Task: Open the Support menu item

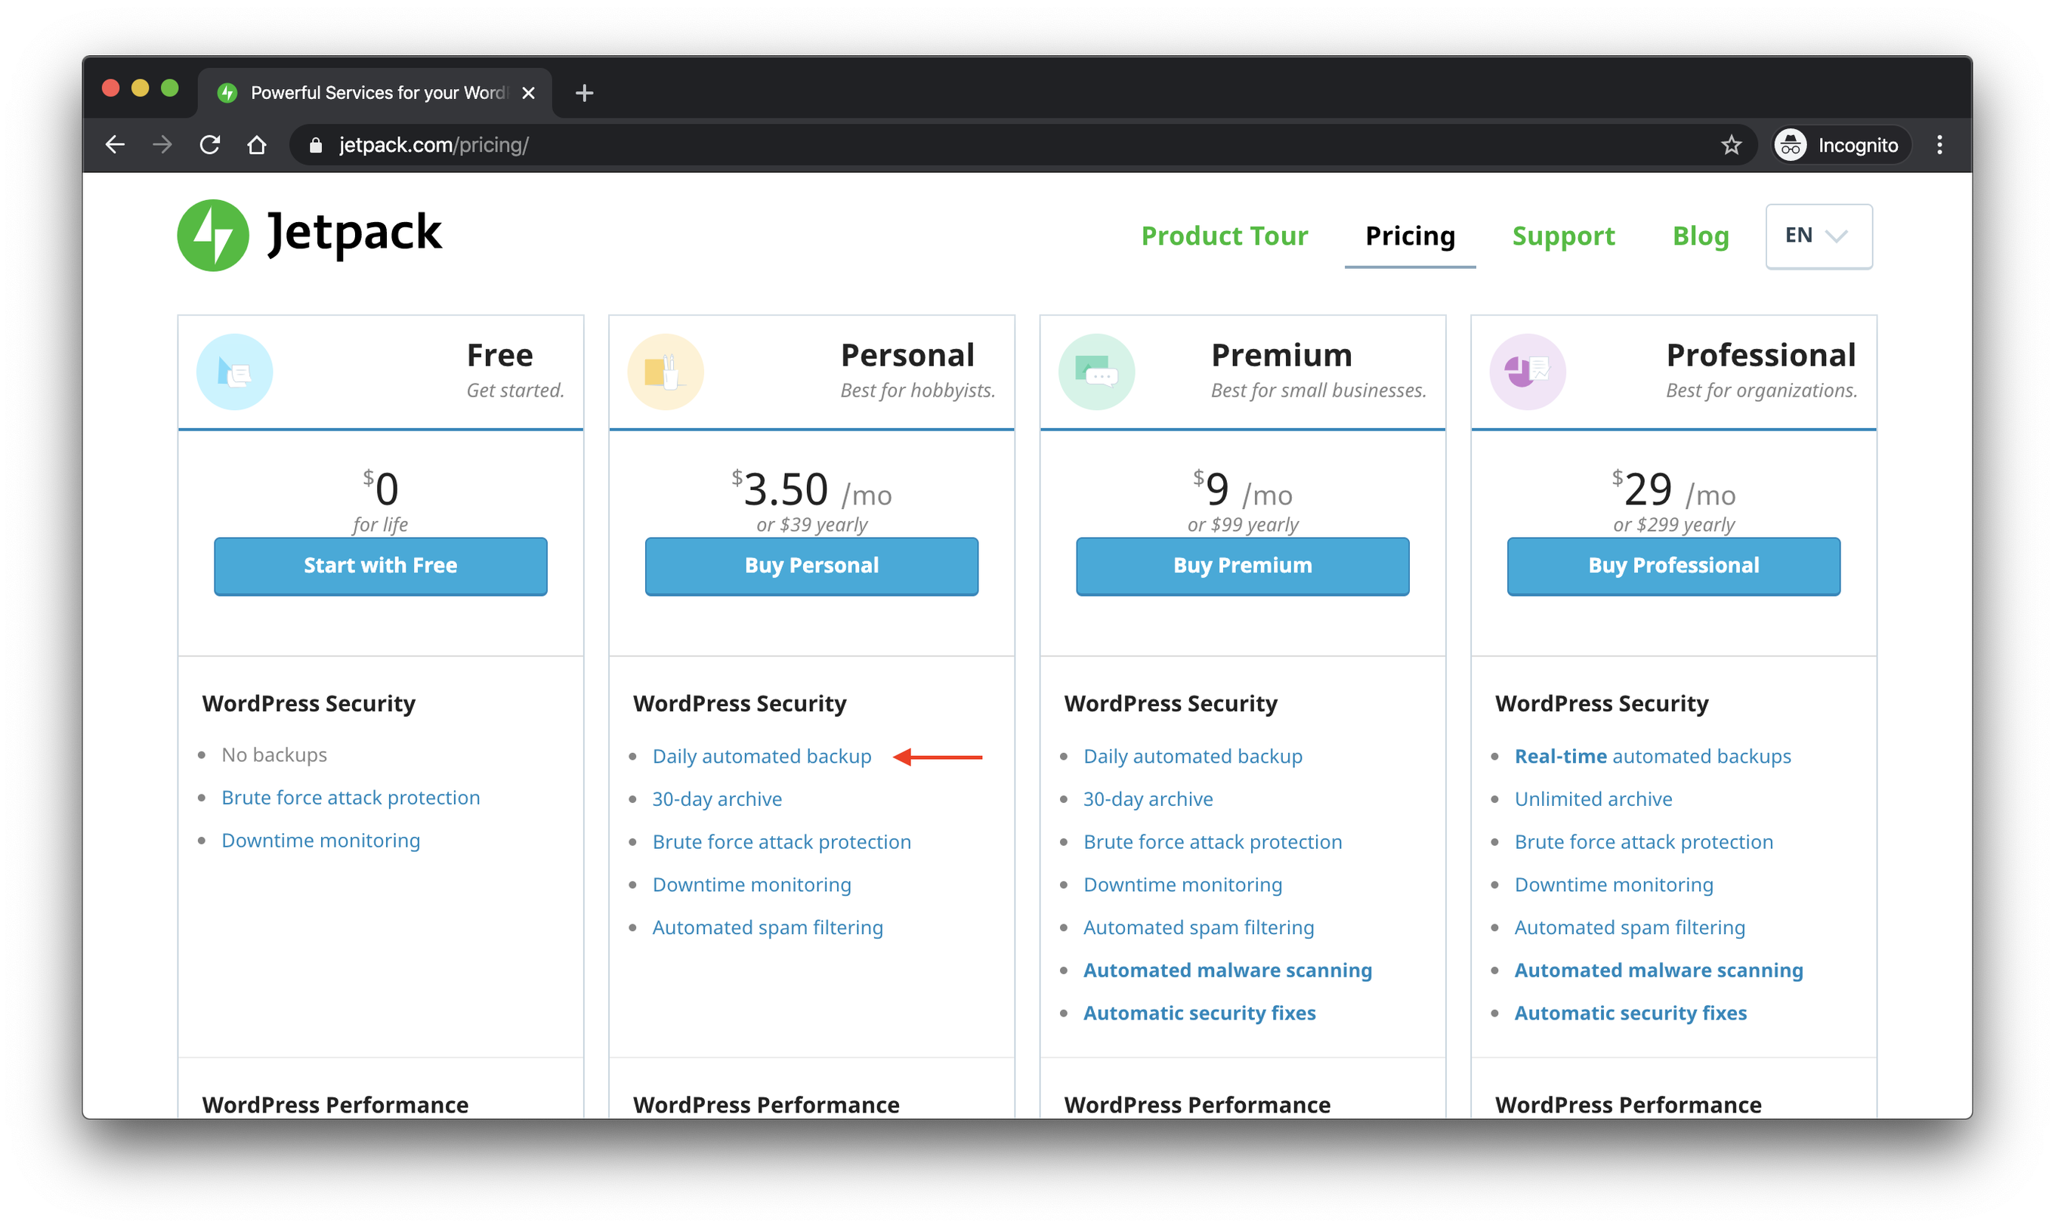Action: [x=1562, y=236]
